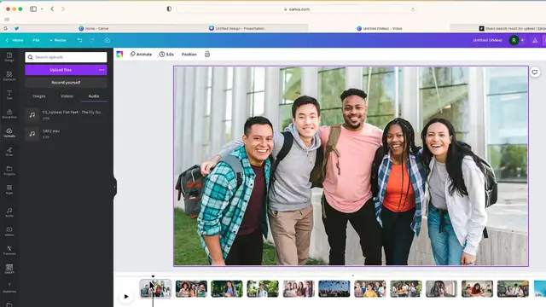Play the video timeline
The image size is (546, 307).
pyautogui.click(x=126, y=297)
